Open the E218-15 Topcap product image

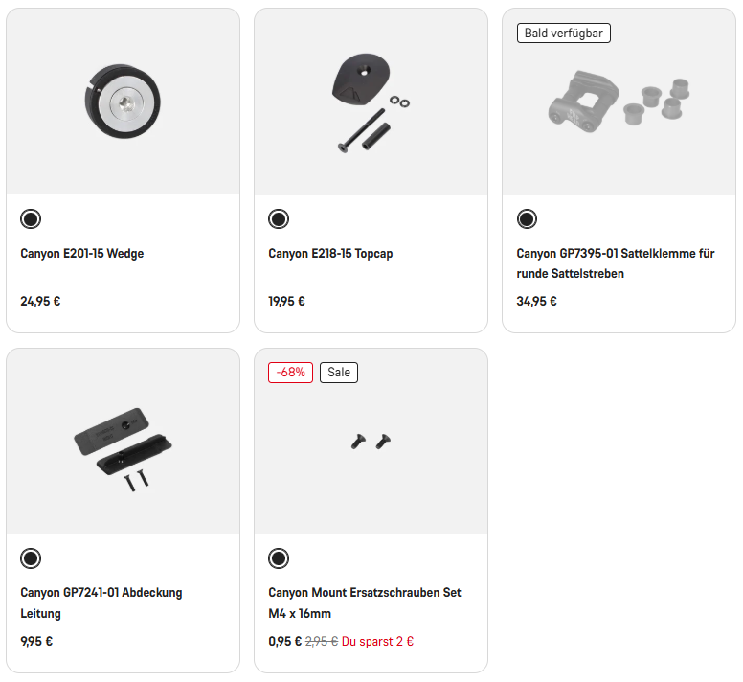coord(371,100)
